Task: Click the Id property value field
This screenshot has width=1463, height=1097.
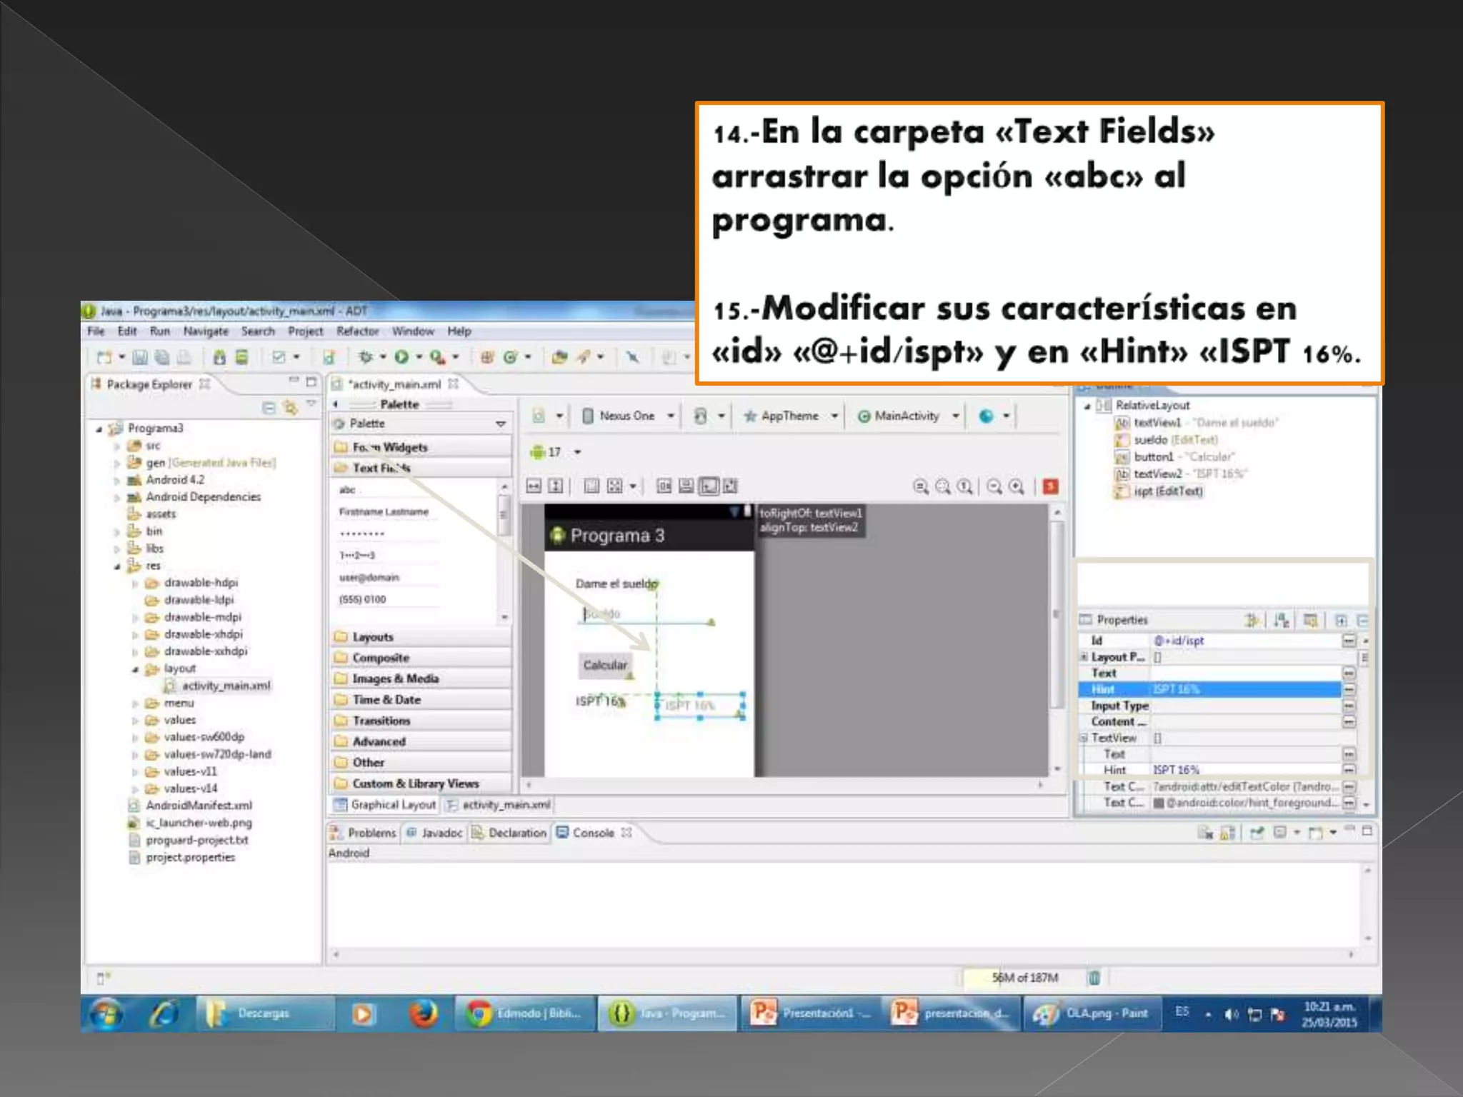Action: (1245, 641)
